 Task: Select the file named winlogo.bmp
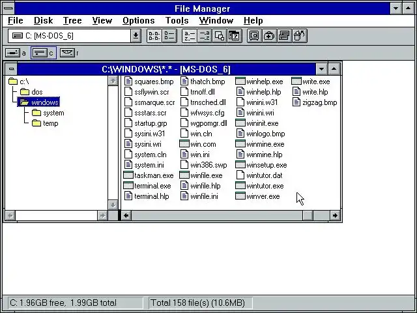(x=265, y=134)
